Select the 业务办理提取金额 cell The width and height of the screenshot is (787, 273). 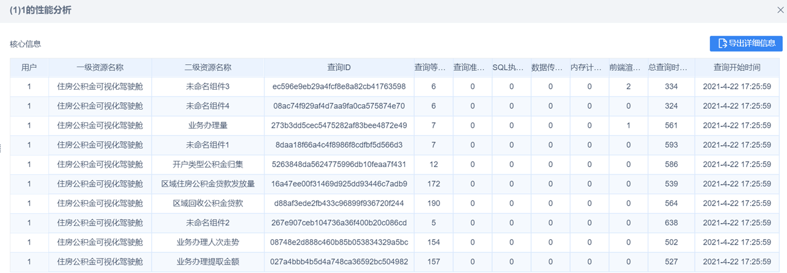click(208, 261)
